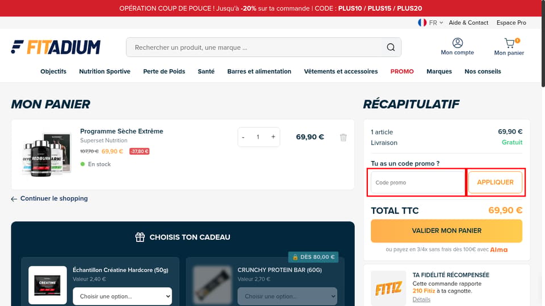
Task: Open the FR language dropdown
Action: point(436,23)
